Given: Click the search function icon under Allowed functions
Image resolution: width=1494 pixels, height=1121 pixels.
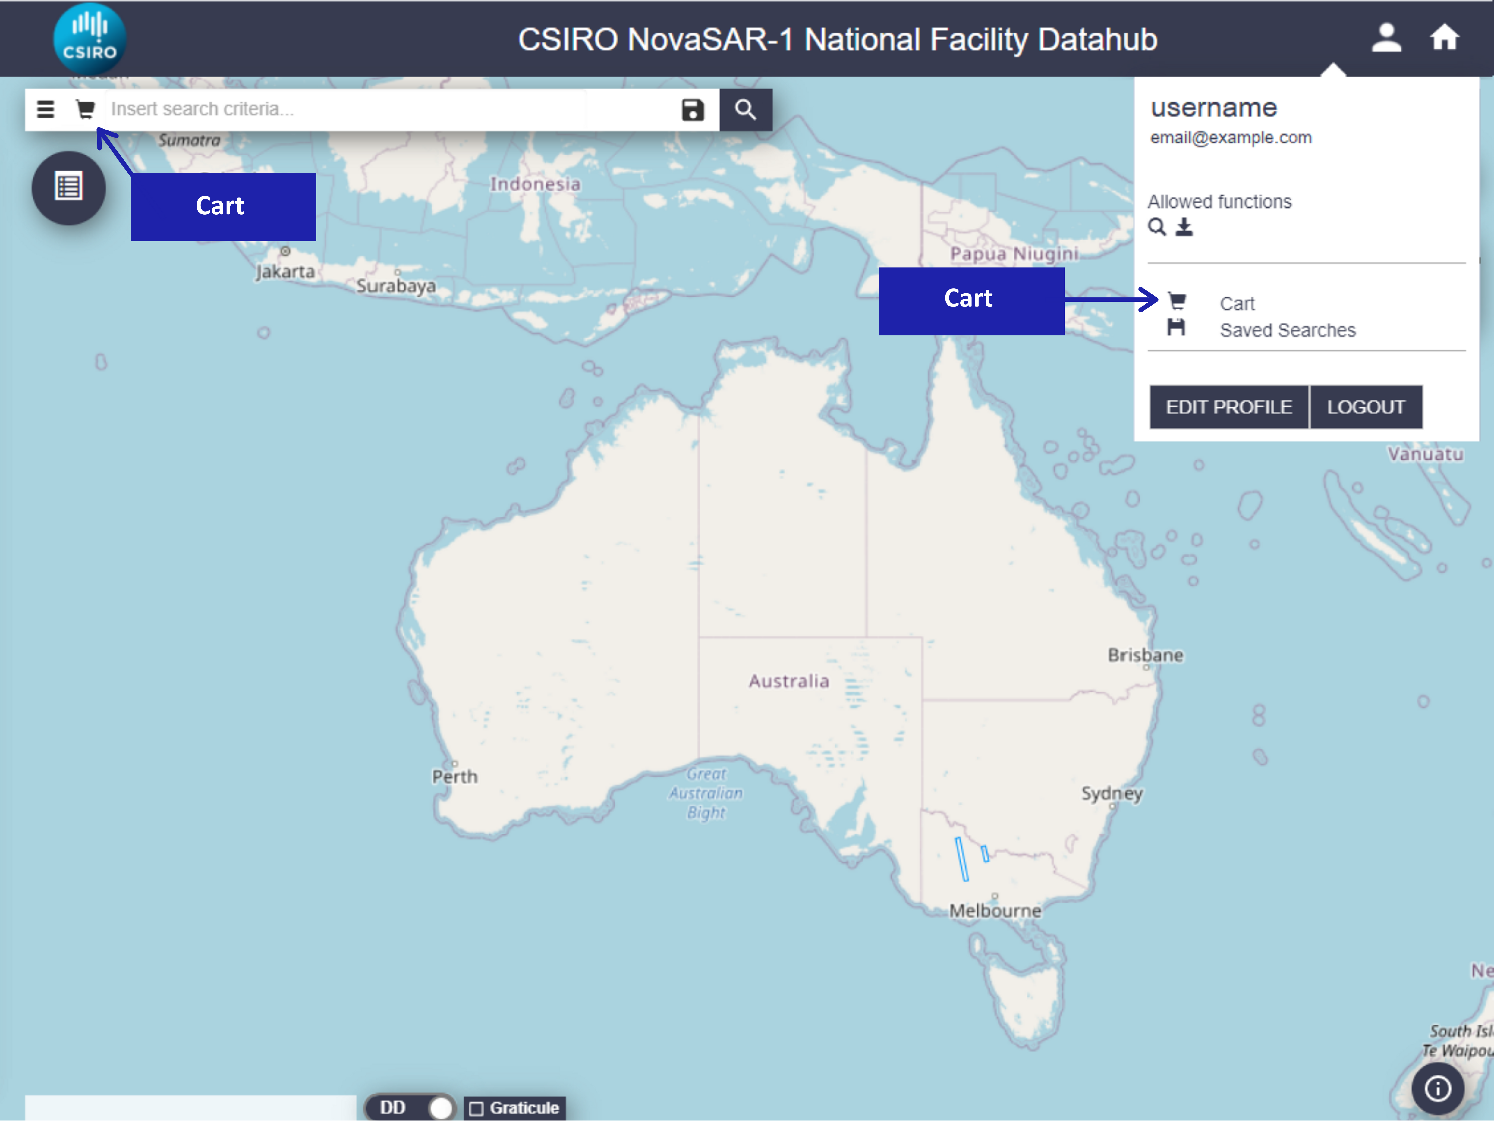Looking at the screenshot, I should pyautogui.click(x=1157, y=227).
